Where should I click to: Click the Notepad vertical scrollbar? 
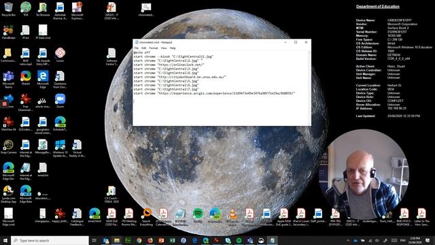click(x=309, y=88)
